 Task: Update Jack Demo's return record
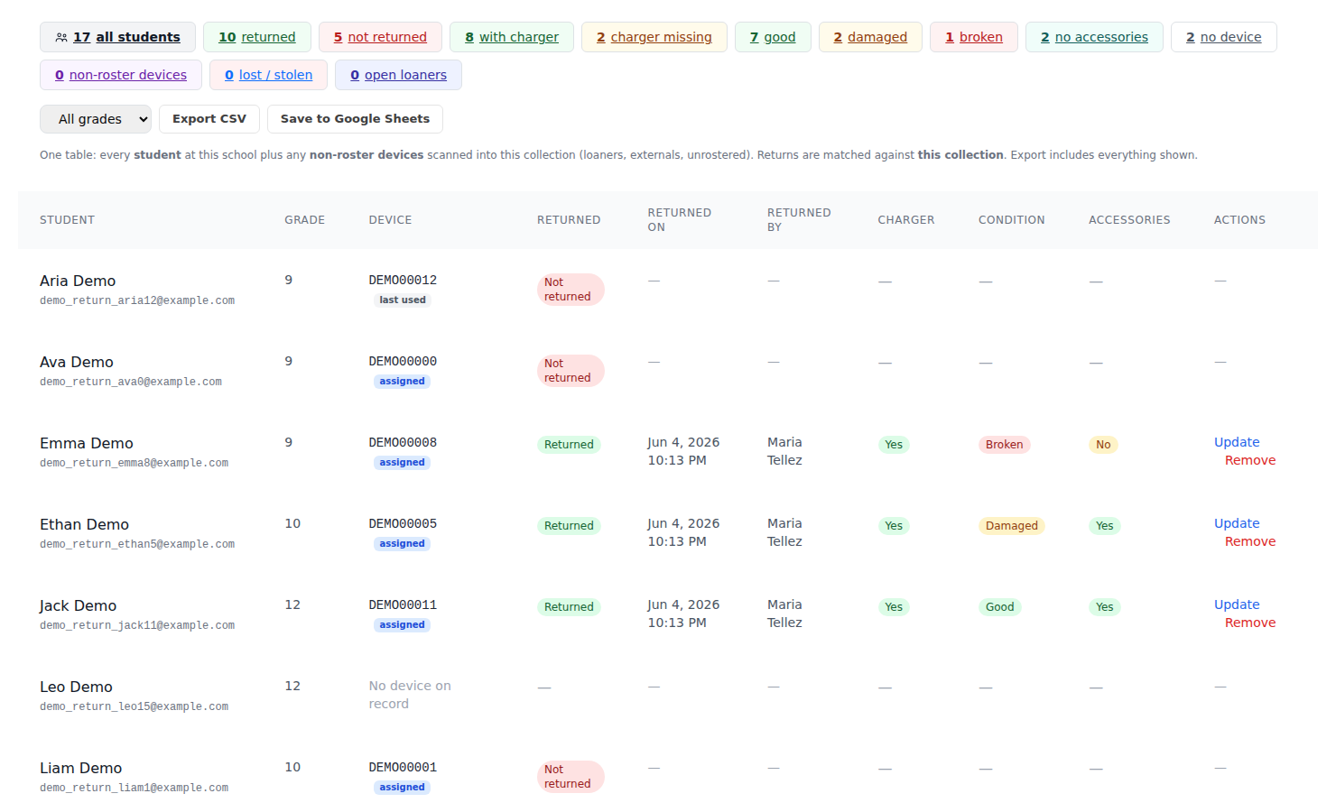coord(1237,604)
